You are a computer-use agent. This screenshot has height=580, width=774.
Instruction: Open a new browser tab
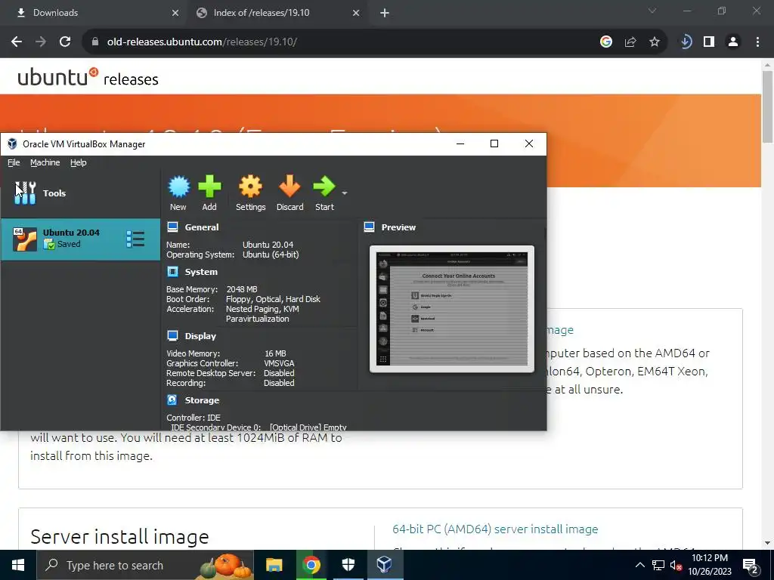(x=385, y=13)
